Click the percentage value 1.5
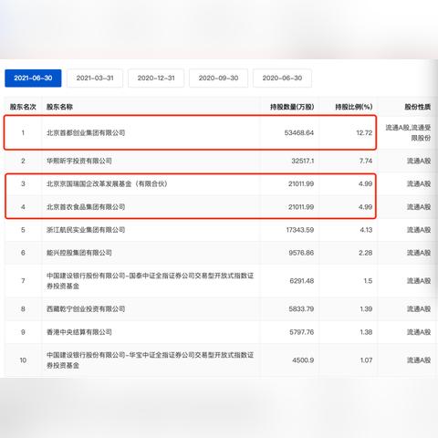 368,281
